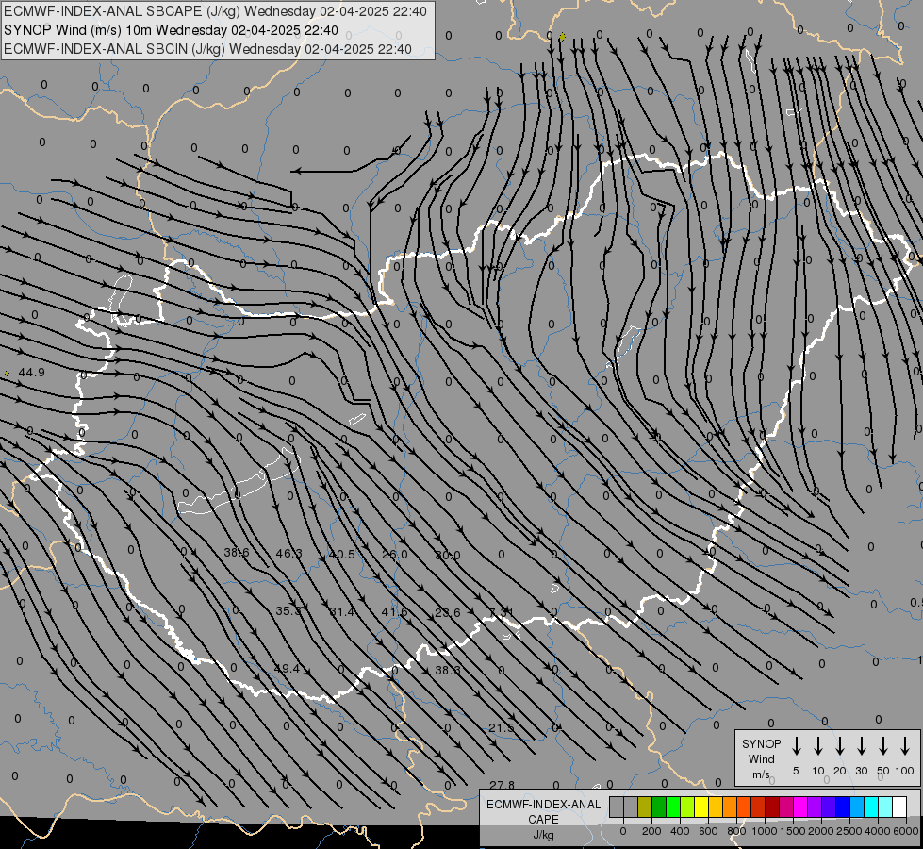923x849 pixels.
Task: Pick the olive swatch in CAPE legend
Action: (645, 807)
